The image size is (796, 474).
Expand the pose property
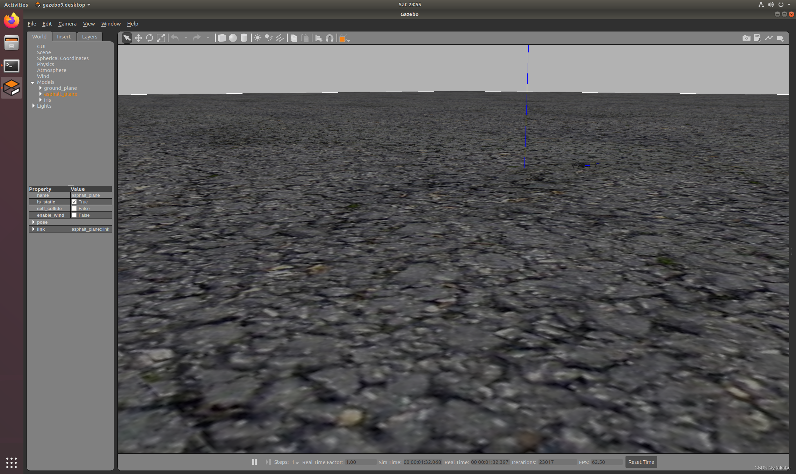[34, 222]
